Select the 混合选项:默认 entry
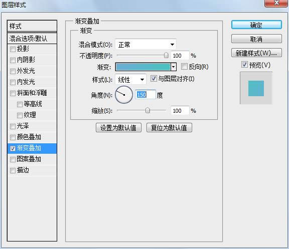Screen dimensions: 289x249 coord(32,39)
